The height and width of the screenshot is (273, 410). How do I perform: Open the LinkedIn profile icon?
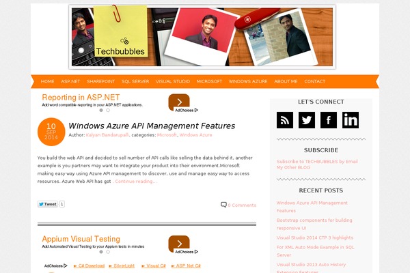tap(351, 120)
